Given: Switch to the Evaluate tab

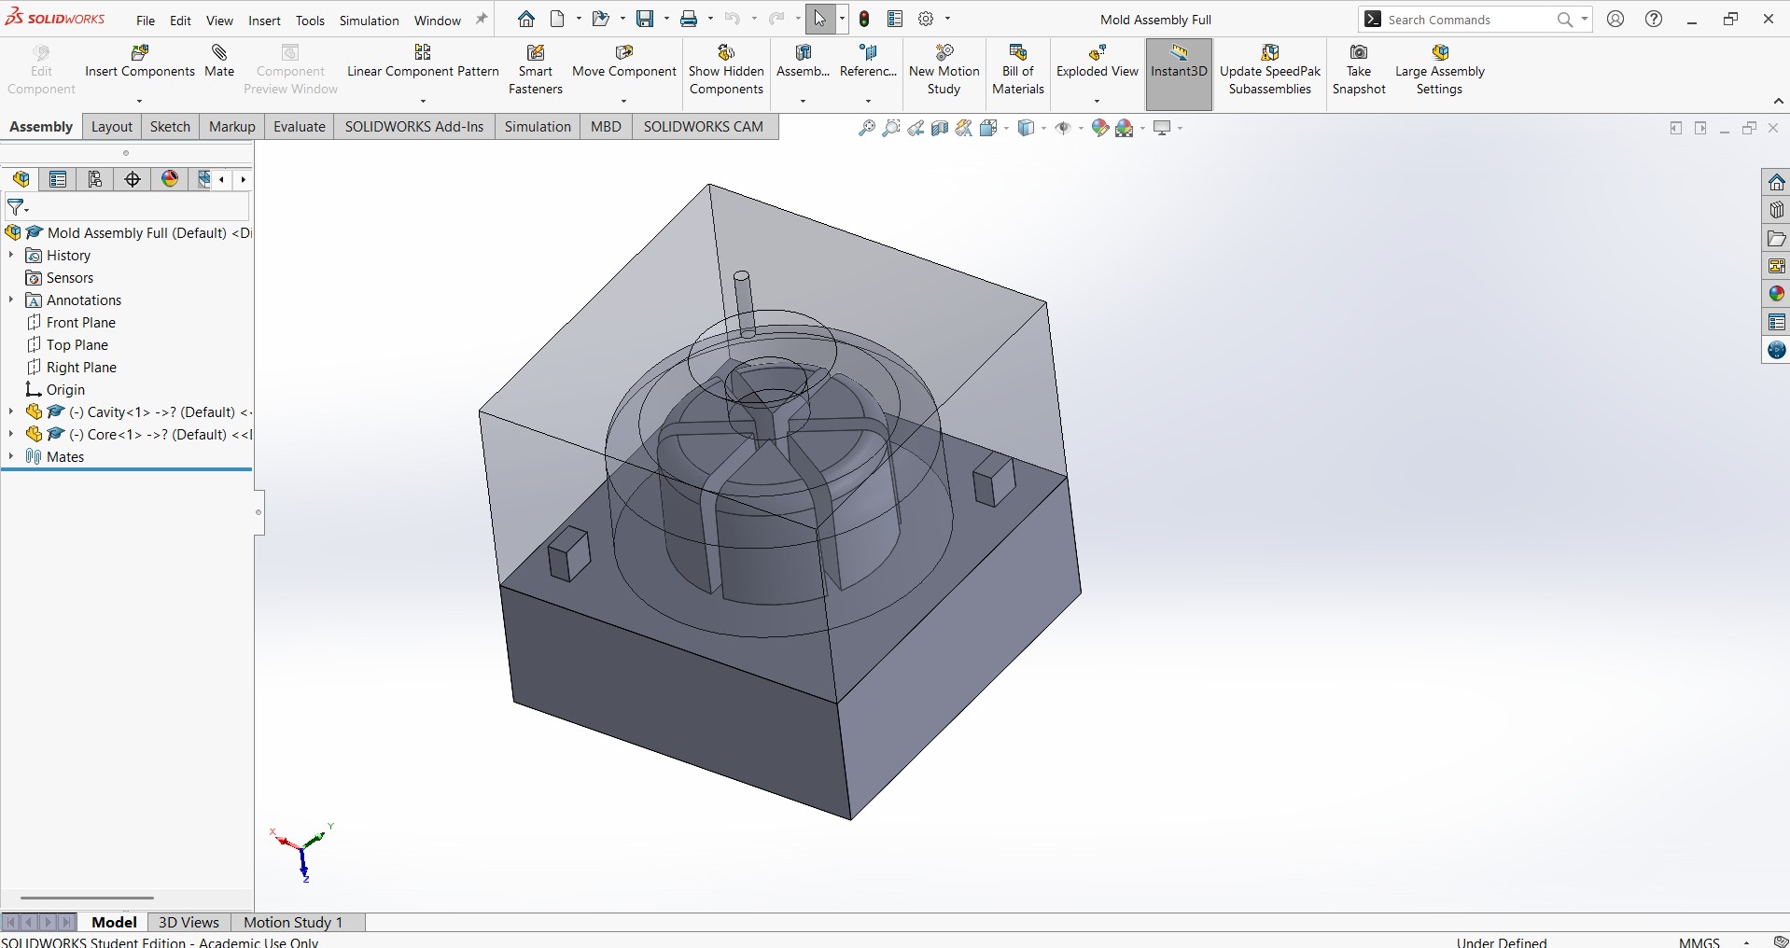Looking at the screenshot, I should point(300,127).
